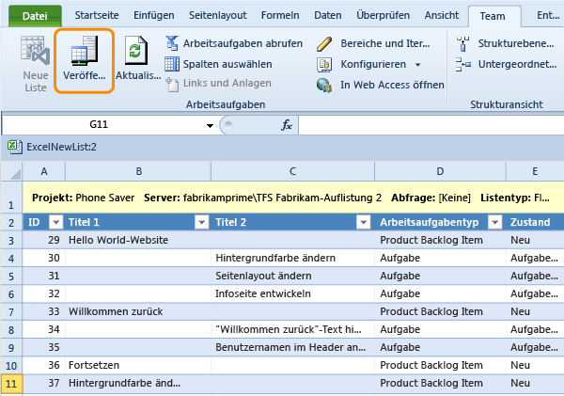Click Bereiche und Iterationen pencil icon
Image resolution: width=564 pixels, height=396 pixels.
324,43
